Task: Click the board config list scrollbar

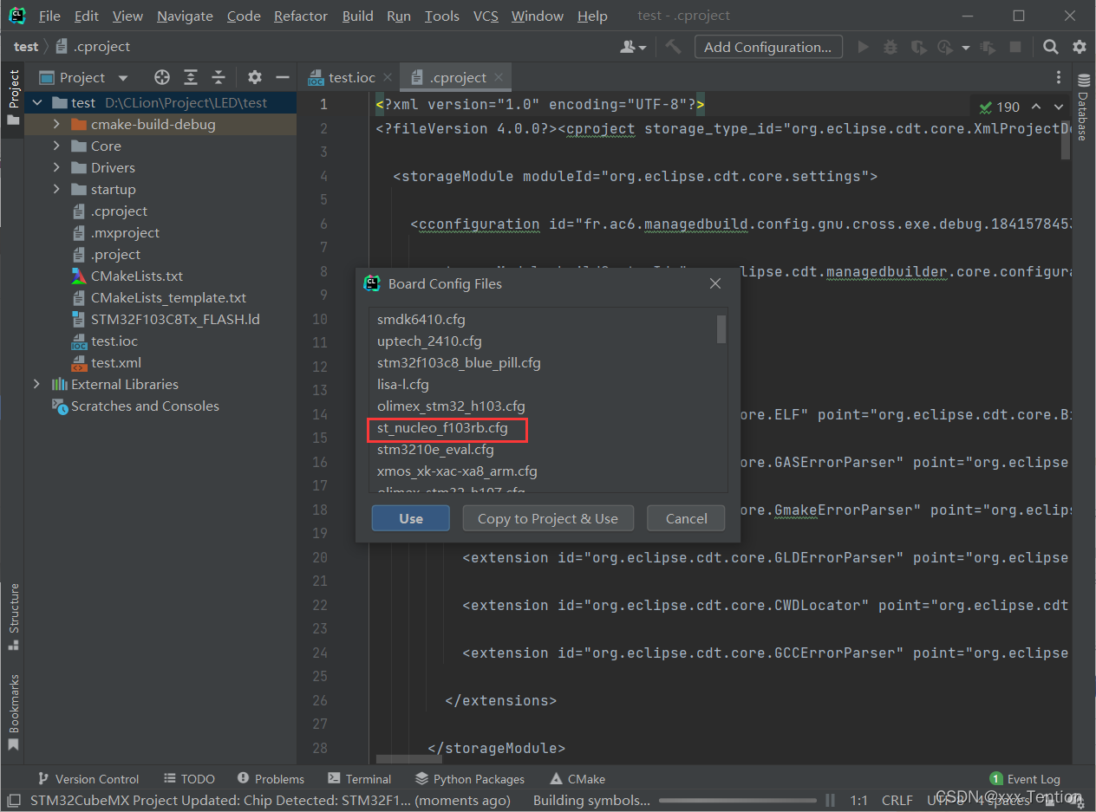Action: click(x=721, y=329)
